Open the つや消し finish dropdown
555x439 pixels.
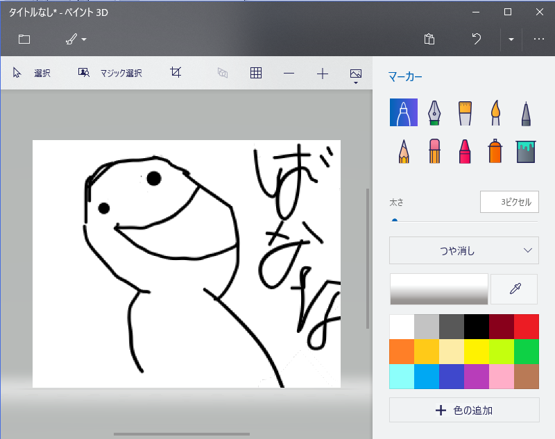point(463,251)
